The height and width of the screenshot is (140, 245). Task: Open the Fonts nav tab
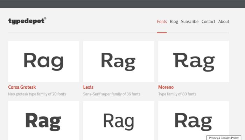162,22
